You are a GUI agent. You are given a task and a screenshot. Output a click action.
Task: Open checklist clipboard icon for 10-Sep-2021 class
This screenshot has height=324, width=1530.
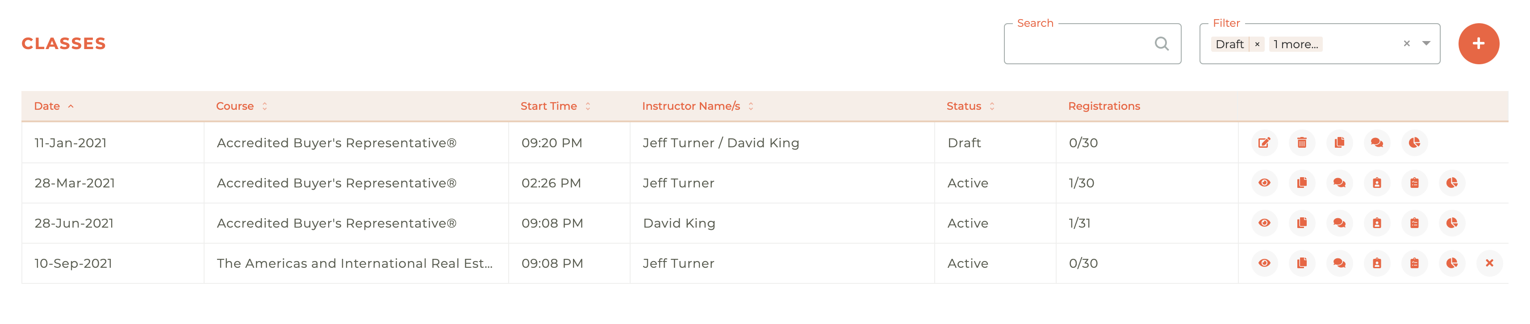[1414, 263]
